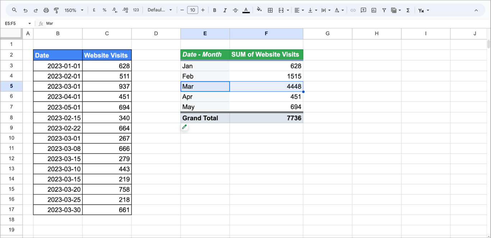The width and height of the screenshot is (491, 238).
Task: Select the pivot value 4448
Action: click(x=266, y=87)
